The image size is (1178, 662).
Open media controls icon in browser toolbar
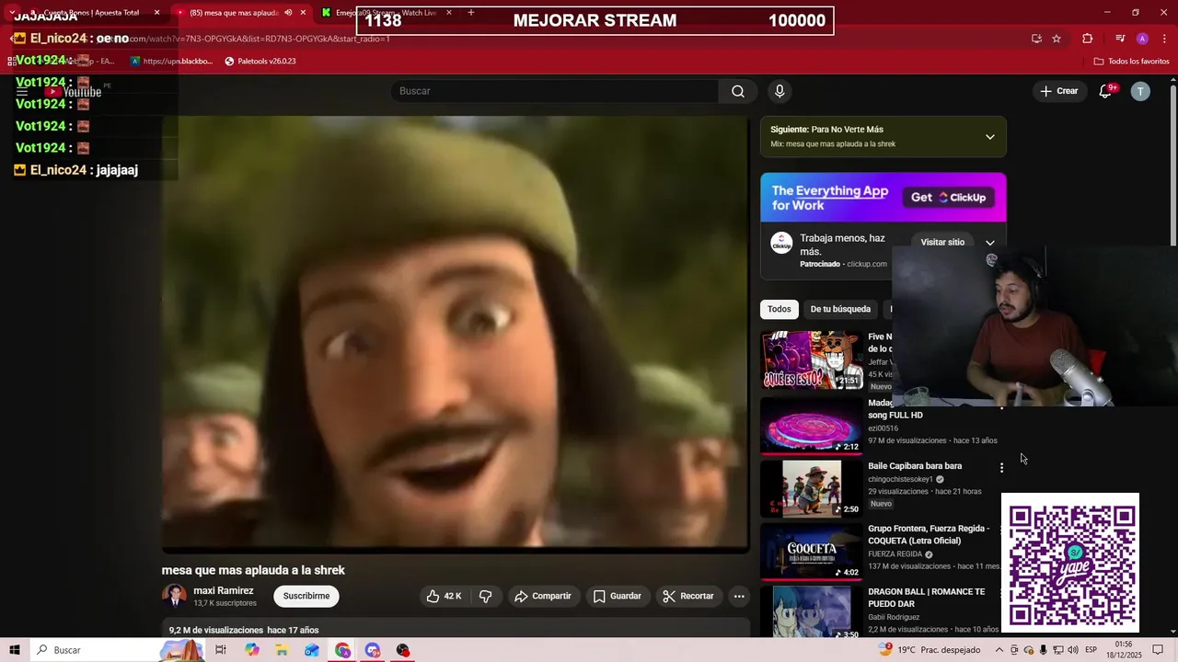coord(1120,39)
